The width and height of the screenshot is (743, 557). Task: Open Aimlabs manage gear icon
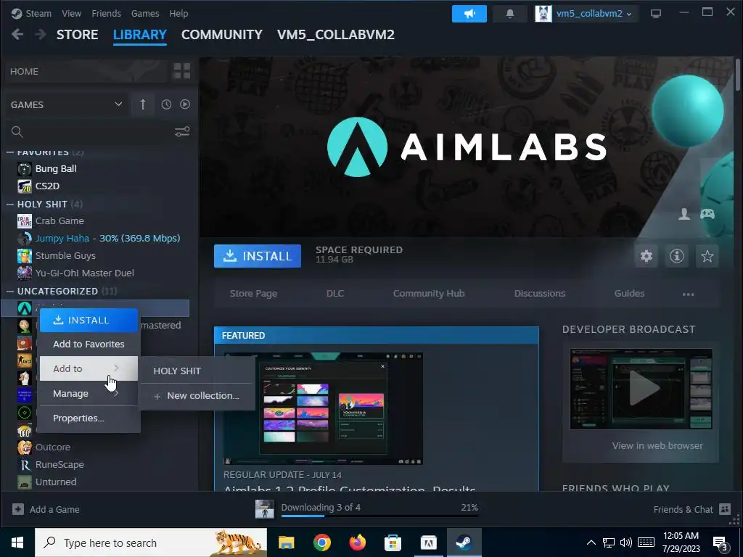(x=646, y=256)
